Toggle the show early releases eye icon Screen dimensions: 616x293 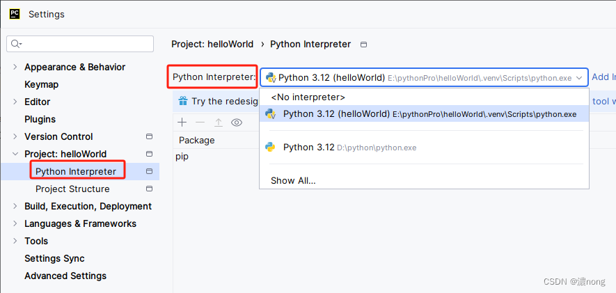[x=236, y=122]
